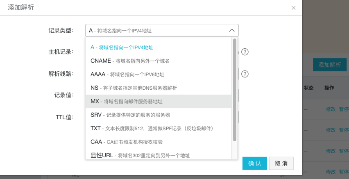The image size is (349, 179).
Task: Click the 确认 confirm button
Action: (x=254, y=163)
